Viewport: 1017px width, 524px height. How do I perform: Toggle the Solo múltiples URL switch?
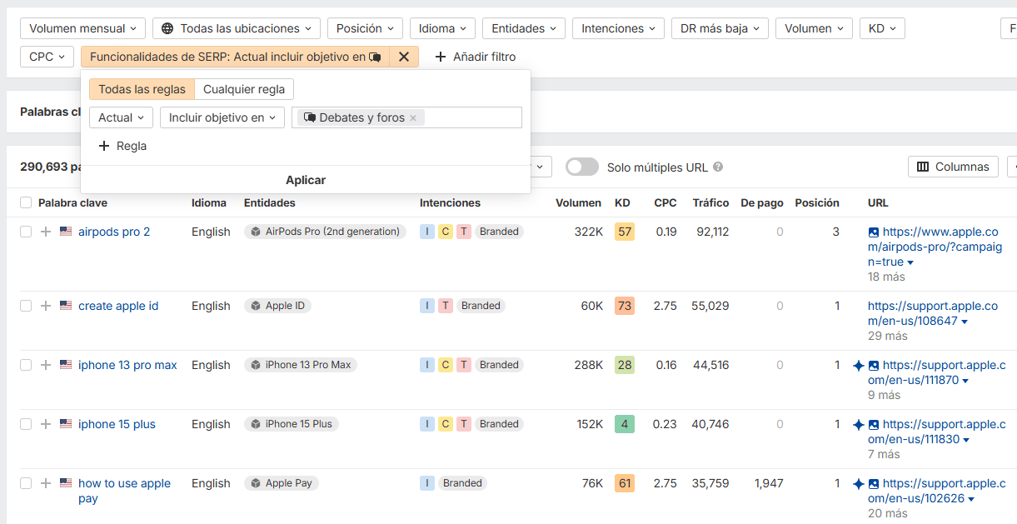coord(581,167)
